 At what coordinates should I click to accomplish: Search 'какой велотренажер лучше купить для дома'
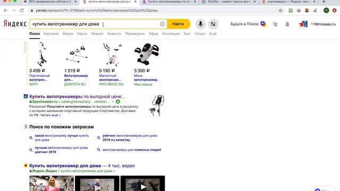62,138
